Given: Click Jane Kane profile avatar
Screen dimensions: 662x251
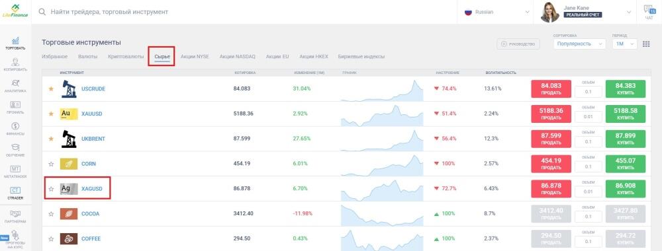Looking at the screenshot, I should 549,12.
